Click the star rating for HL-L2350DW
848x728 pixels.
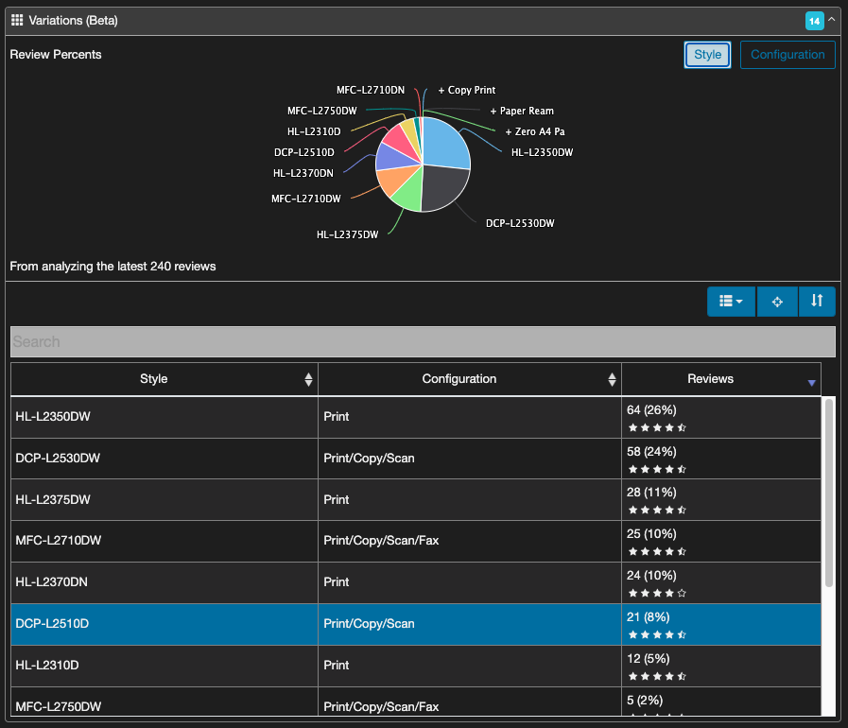657,428
